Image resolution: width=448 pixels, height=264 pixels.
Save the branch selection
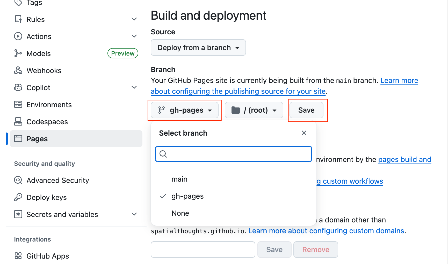(x=306, y=110)
